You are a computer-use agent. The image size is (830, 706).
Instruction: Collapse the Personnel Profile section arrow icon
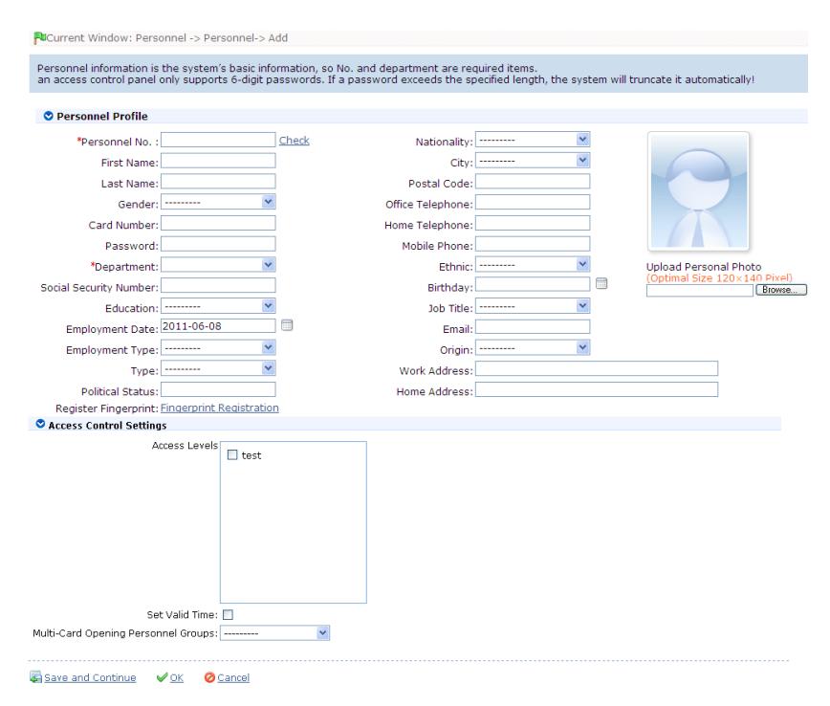point(48,116)
